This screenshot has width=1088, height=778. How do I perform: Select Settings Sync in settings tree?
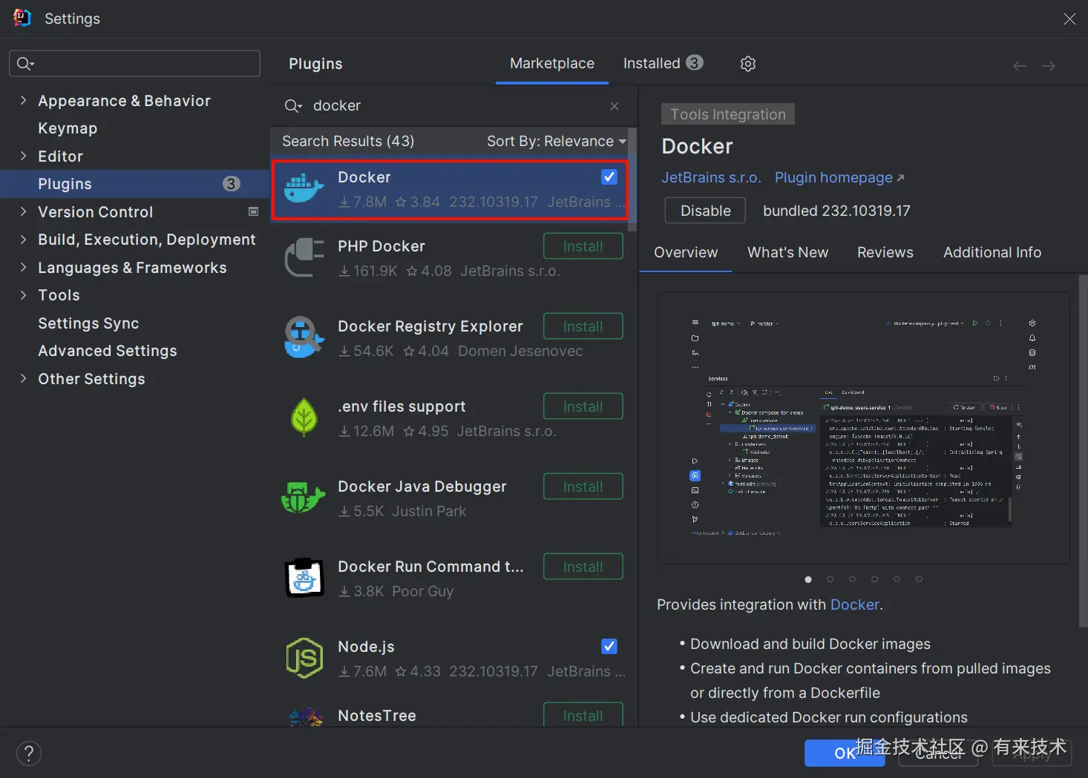tap(88, 323)
